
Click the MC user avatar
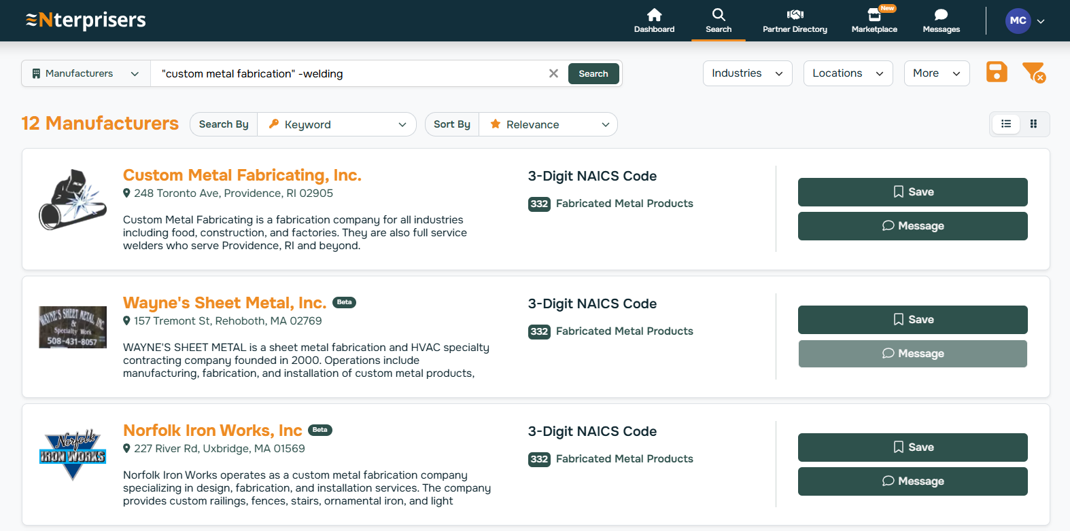1018,21
